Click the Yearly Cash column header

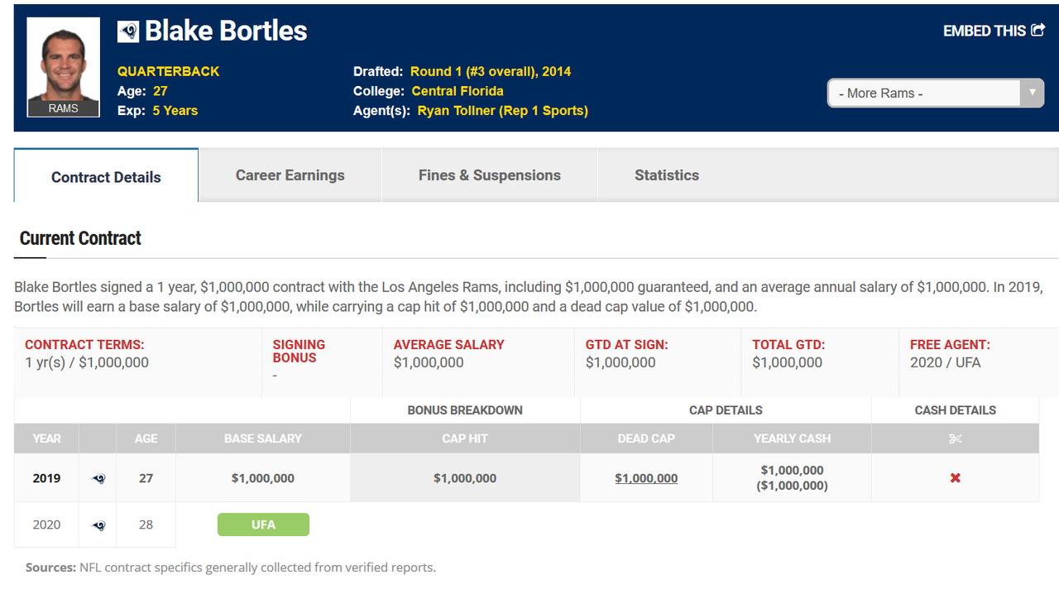792,438
